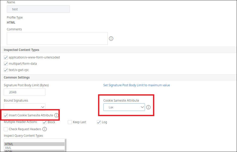Open the Bound Signatures dropdown
Screen dimensions: 237x152
(24, 107)
